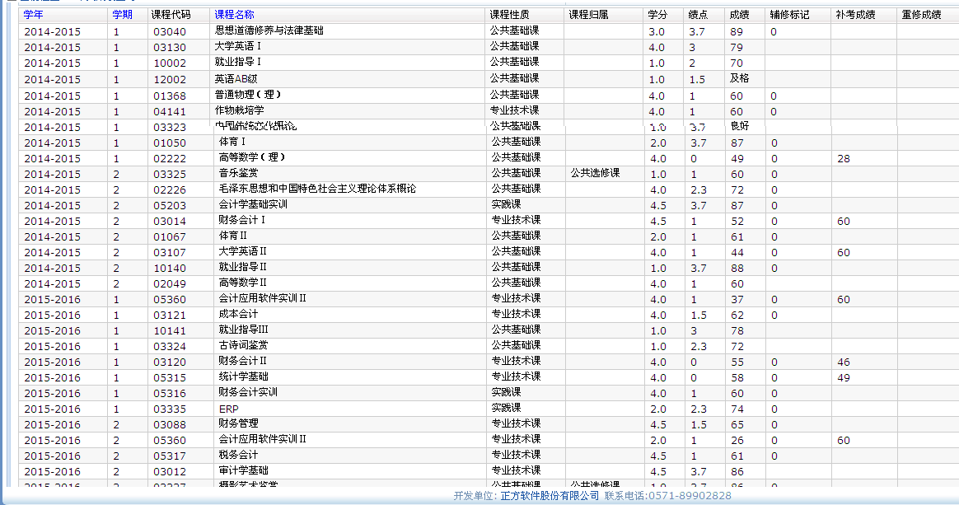This screenshot has height=505, width=959.
Task: Sort the table by 学期 column header
Action: (122, 15)
